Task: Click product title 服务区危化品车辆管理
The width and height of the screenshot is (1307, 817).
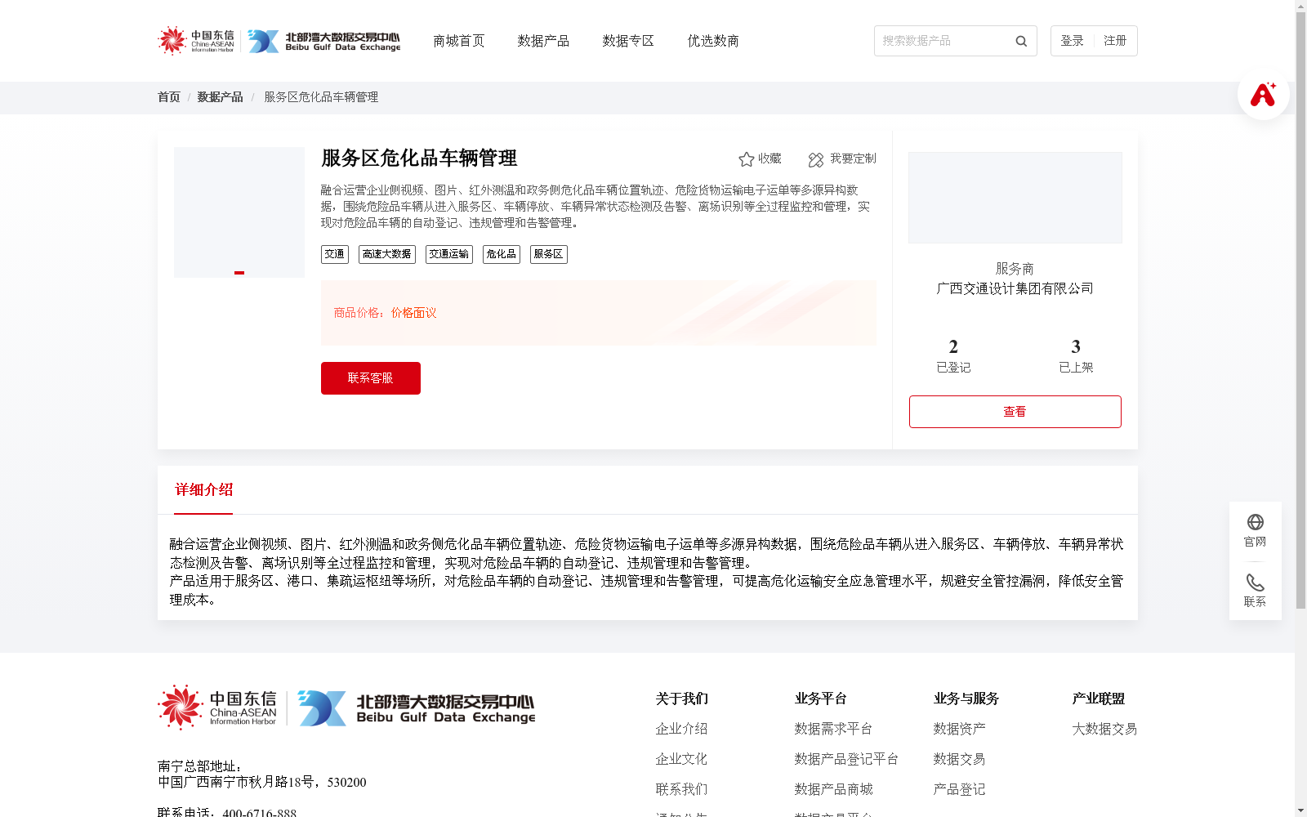Action: click(x=419, y=158)
